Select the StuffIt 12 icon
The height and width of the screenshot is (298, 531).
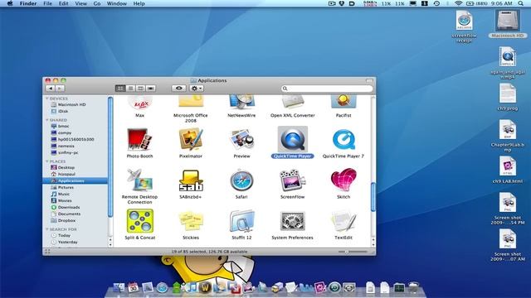click(241, 221)
